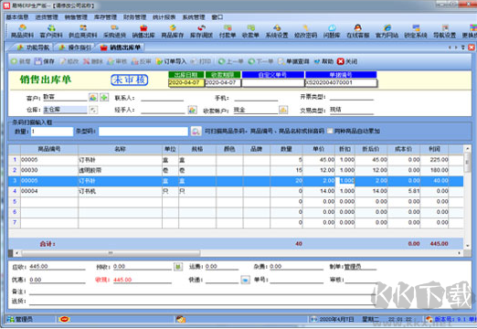The height and width of the screenshot is (329, 477).
Task: Click the 单据查询 button
Action: click(294, 61)
